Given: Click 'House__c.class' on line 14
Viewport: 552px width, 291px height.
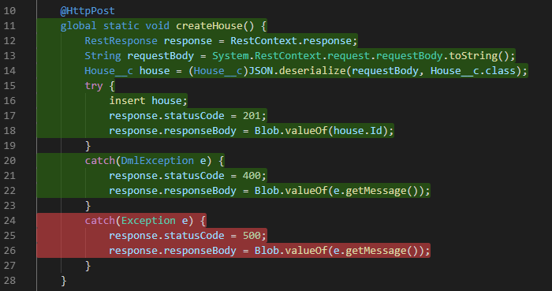Looking at the screenshot, I should (x=473, y=71).
